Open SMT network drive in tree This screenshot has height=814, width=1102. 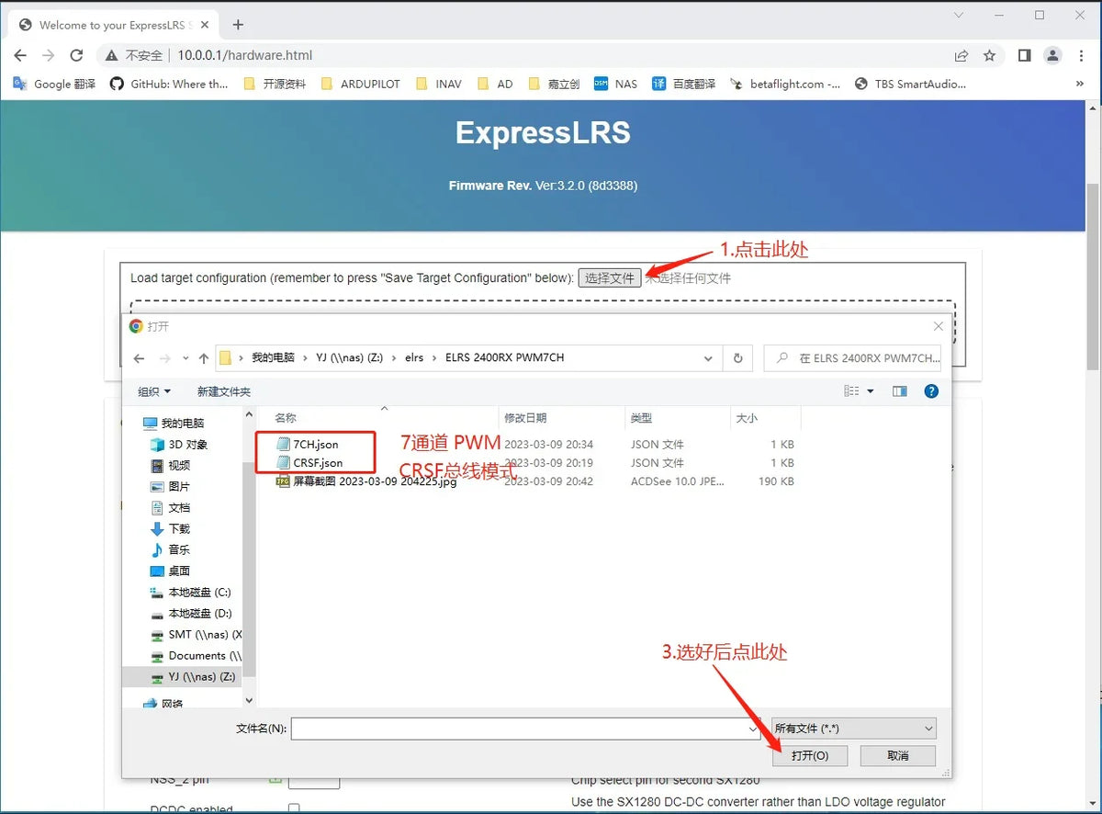(196, 635)
